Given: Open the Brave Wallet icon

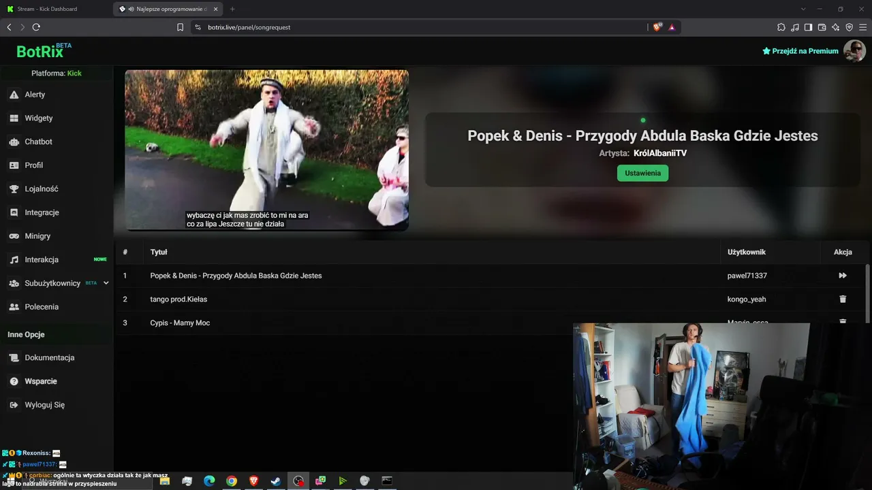Looking at the screenshot, I should (822, 27).
